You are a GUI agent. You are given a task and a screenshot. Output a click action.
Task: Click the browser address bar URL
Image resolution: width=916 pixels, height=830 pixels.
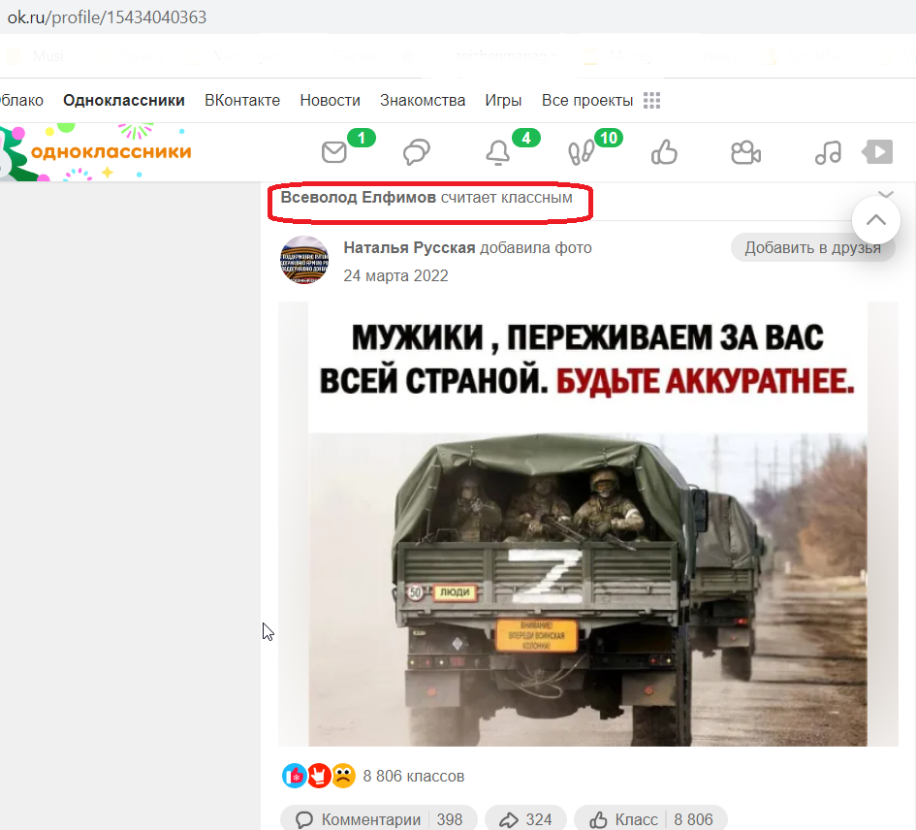pos(107,17)
